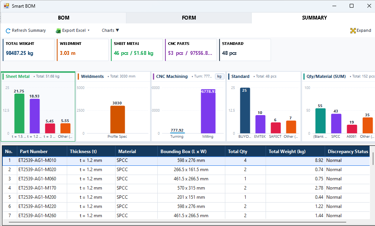Sort by the Material column header
Screen dimensions: 375x226
tap(136, 152)
